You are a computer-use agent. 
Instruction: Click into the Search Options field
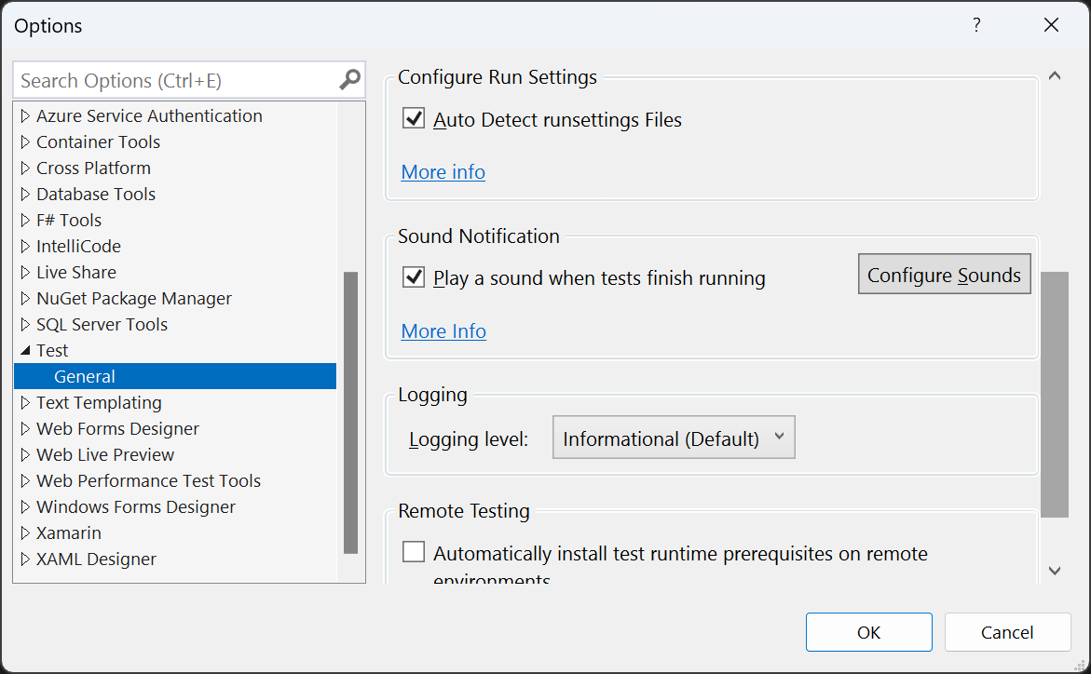point(177,80)
